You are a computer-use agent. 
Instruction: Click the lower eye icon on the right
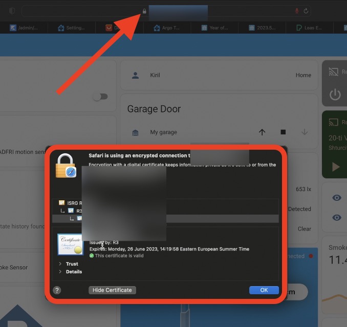click(337, 218)
